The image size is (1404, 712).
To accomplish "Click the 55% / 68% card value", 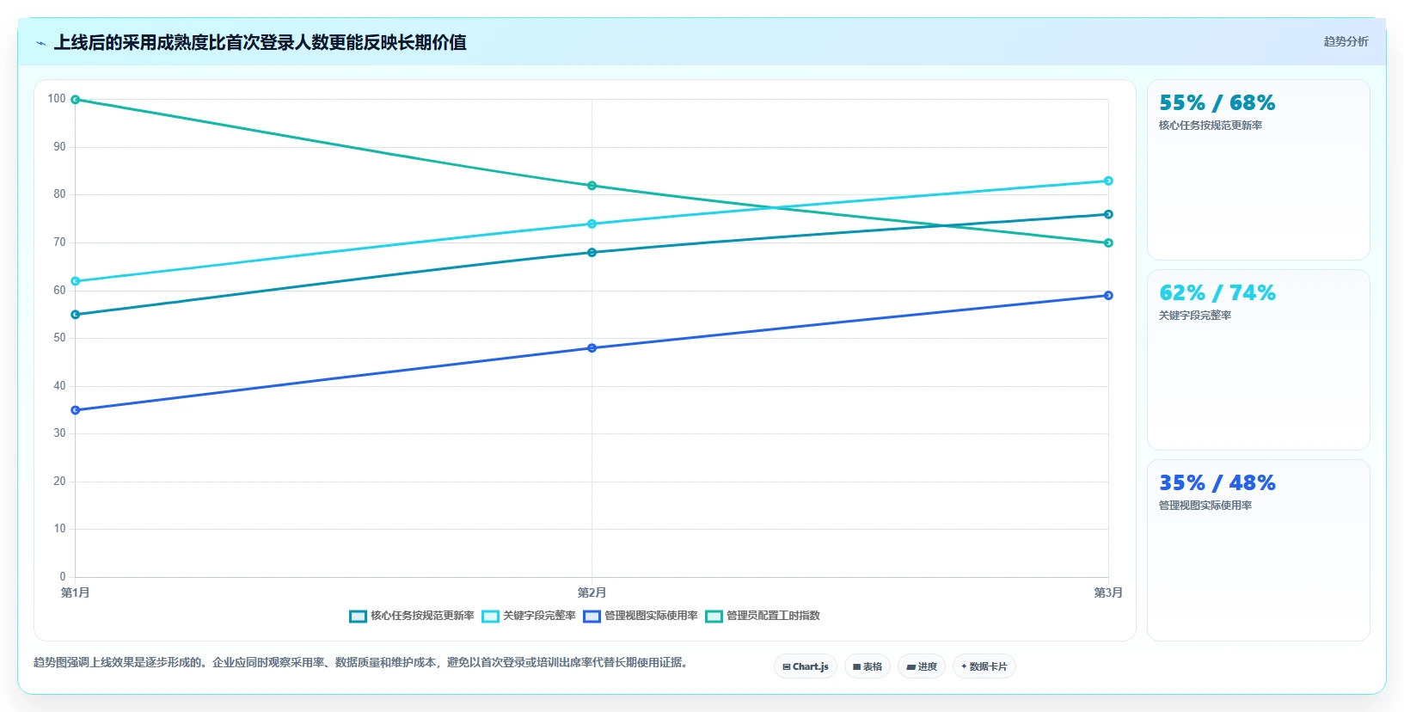I will coord(1217,103).
